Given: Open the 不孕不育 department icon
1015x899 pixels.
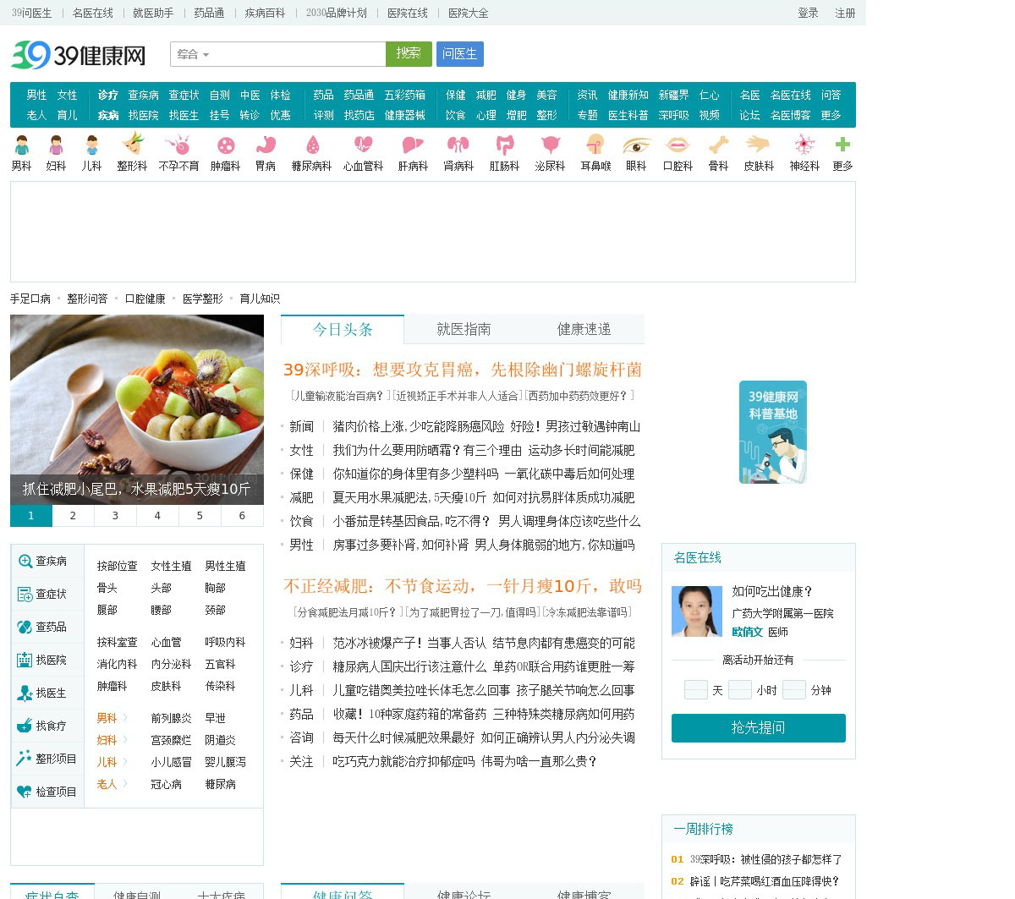Looking at the screenshot, I should pyautogui.click(x=178, y=144).
